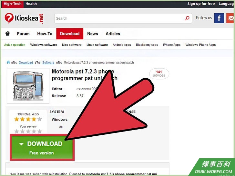The height and width of the screenshot is (176, 235).
Task: Rate with the first gray star under Your review
Action: point(17,132)
